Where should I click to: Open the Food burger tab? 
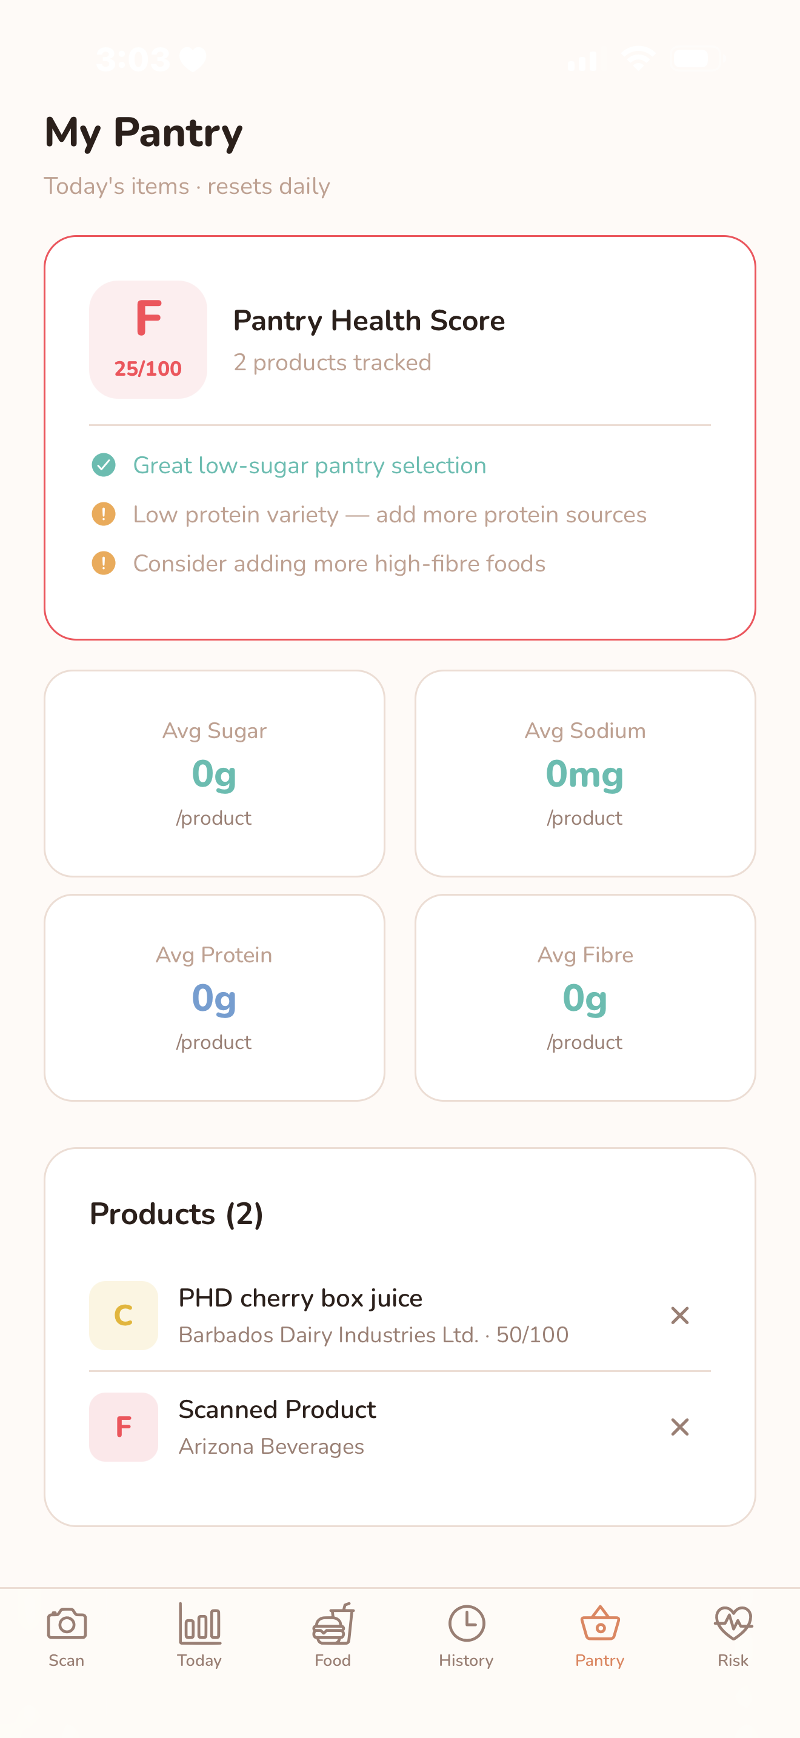333,1633
